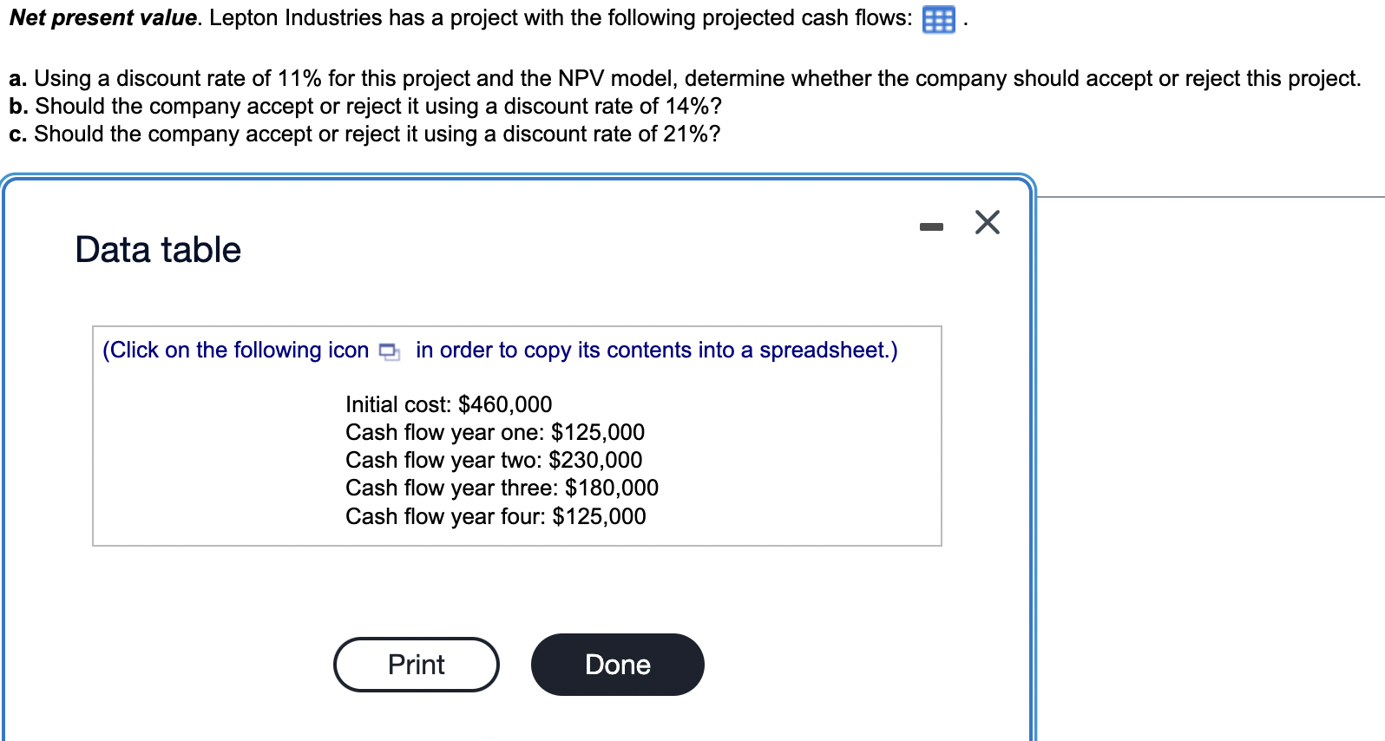Select the copy icon inside the parentheses text
The height and width of the screenshot is (741, 1385).
(x=390, y=351)
